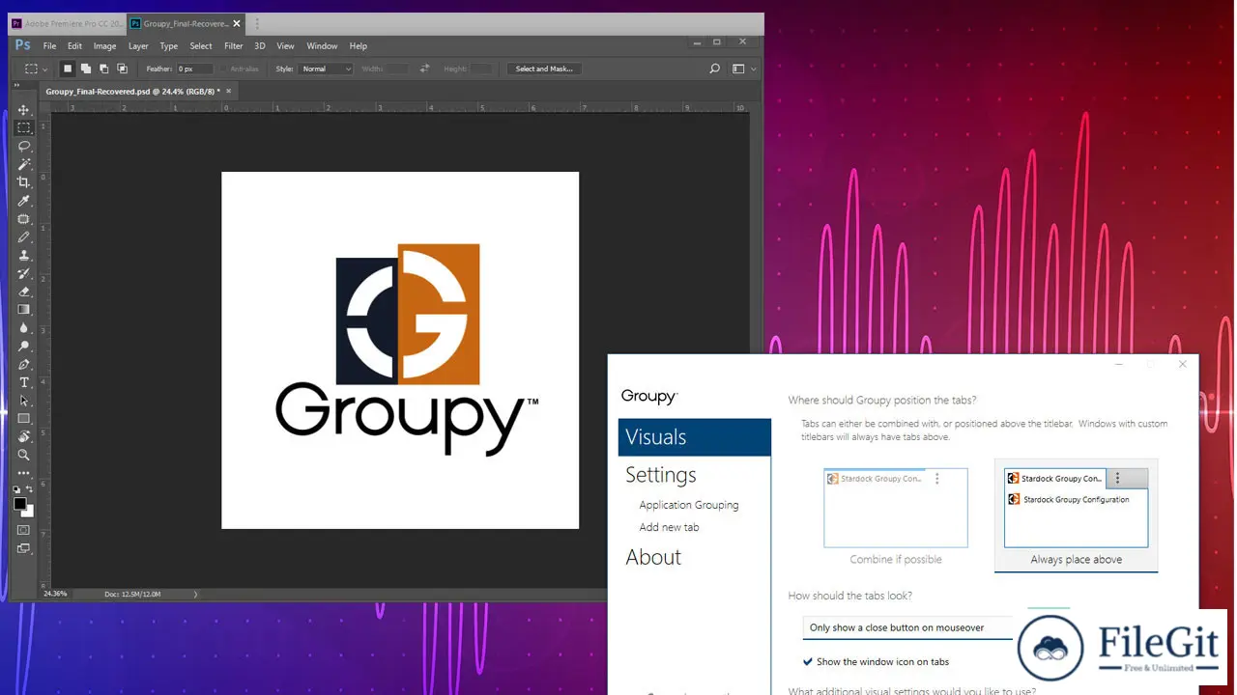1237x695 pixels.
Task: Select the Path Selection tool
Action: (x=24, y=401)
